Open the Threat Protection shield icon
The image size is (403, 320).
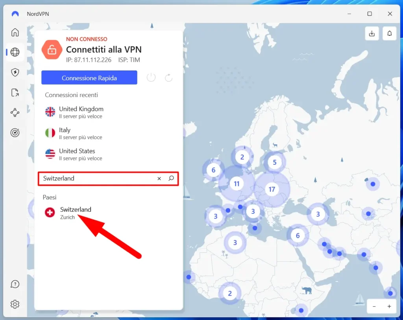tap(15, 72)
